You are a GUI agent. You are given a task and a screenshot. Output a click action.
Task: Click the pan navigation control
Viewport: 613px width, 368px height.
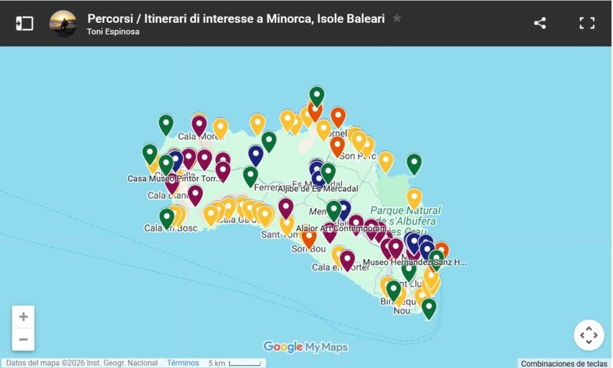(589, 335)
